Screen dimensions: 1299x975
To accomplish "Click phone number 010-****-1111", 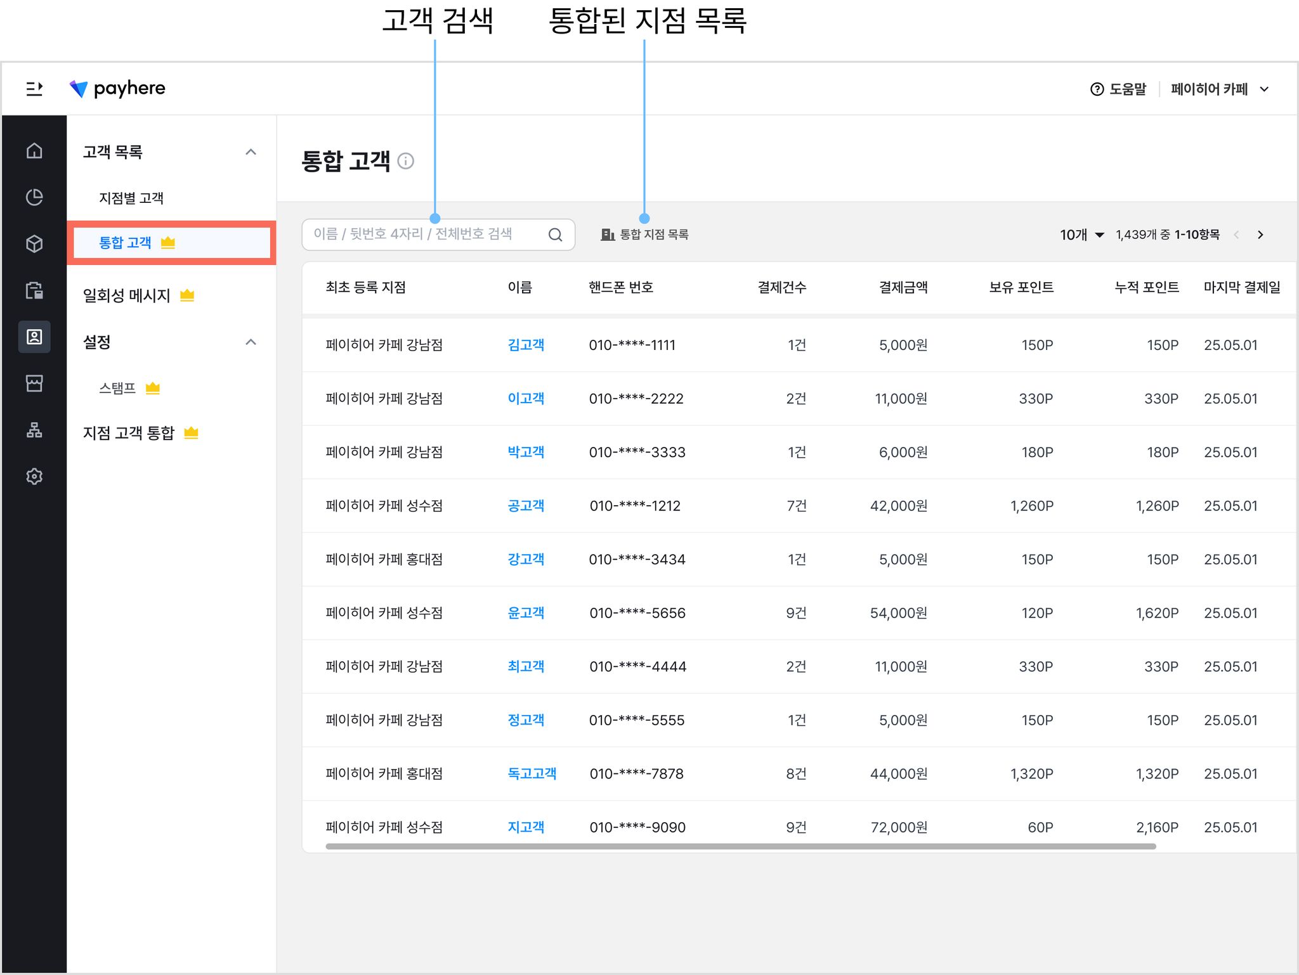I will point(632,345).
